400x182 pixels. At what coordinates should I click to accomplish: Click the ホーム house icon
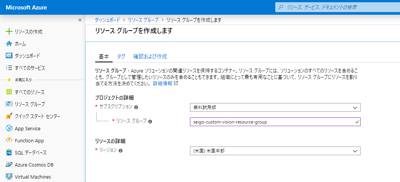pos(9,44)
